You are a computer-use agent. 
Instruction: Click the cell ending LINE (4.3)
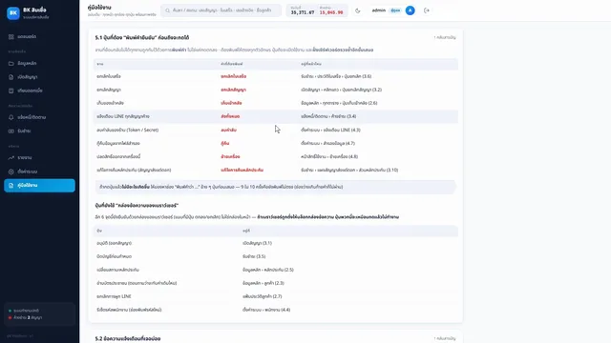[330, 130]
